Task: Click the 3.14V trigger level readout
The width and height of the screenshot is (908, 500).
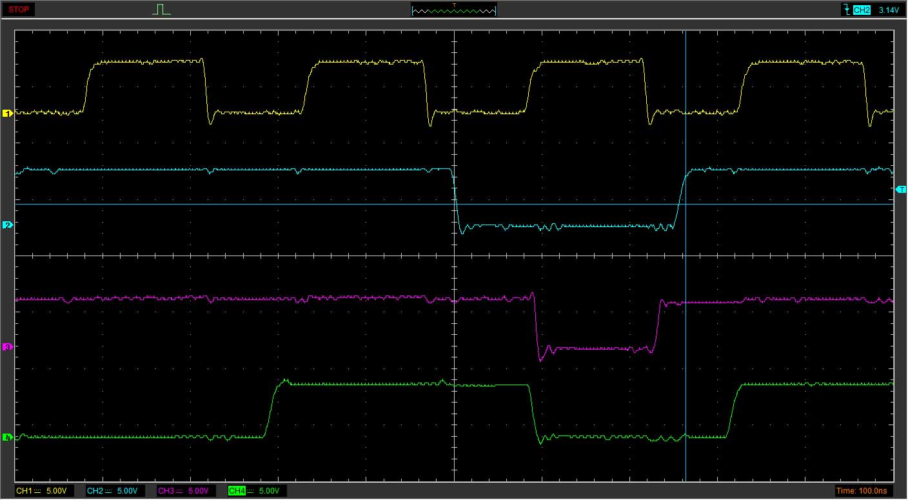Action: [x=888, y=10]
